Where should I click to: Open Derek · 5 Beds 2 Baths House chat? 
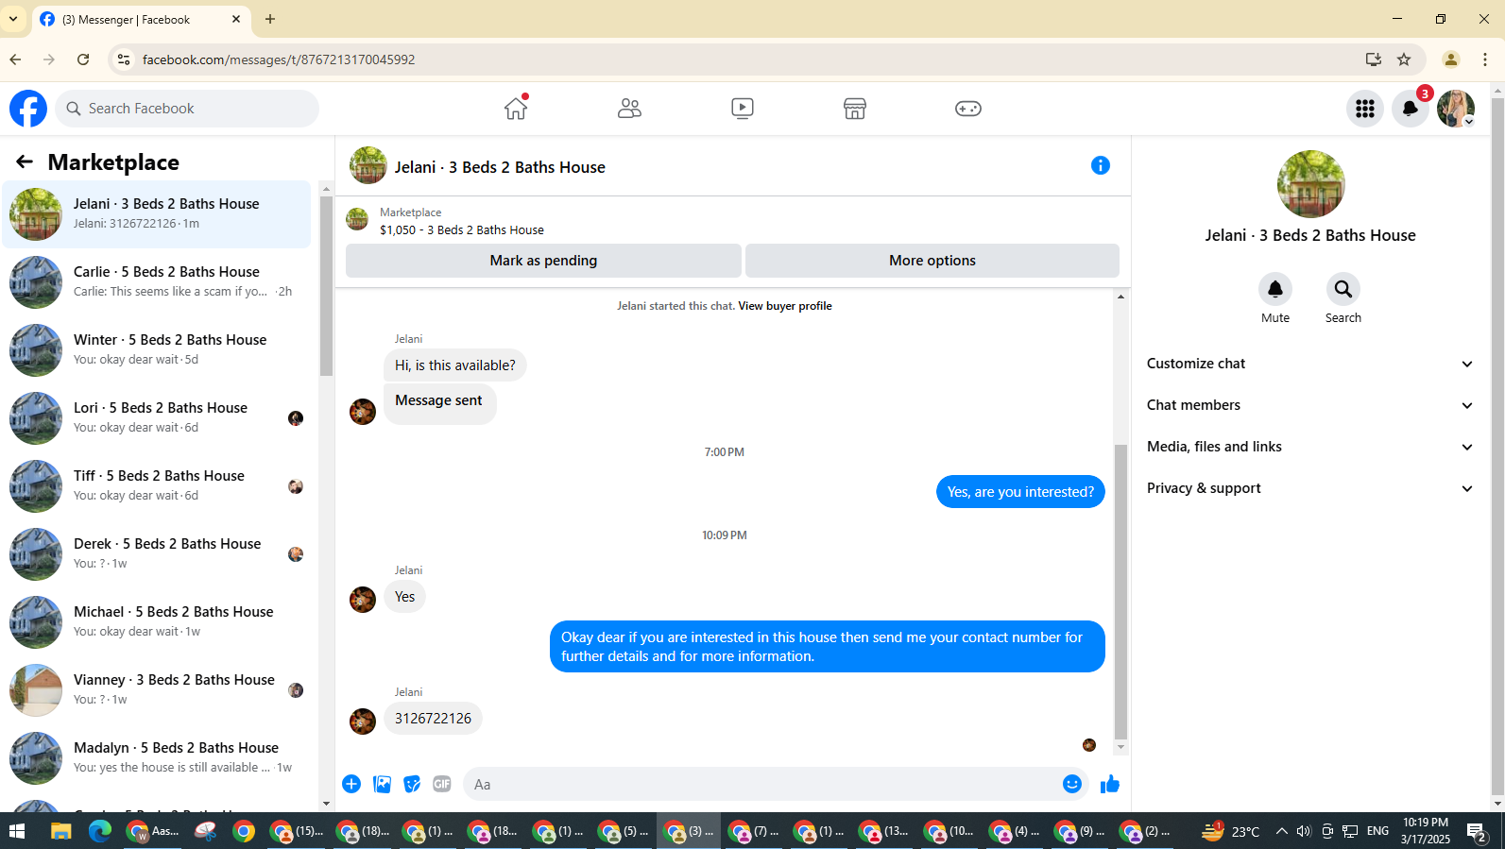[157, 554]
